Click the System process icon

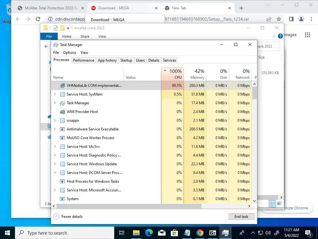tap(62, 199)
